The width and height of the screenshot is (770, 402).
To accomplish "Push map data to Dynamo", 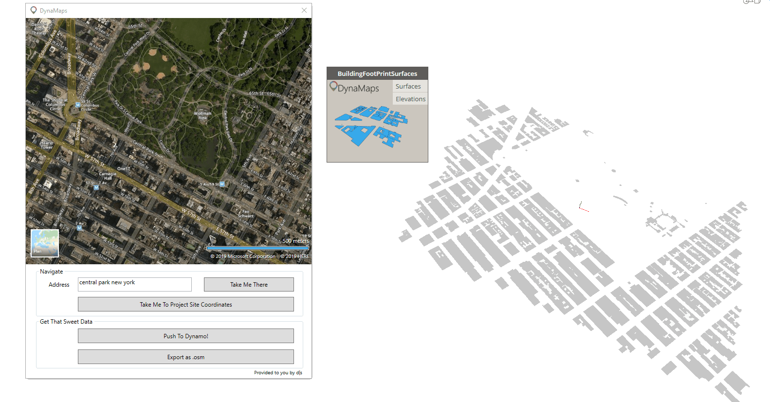I will tap(185, 336).
